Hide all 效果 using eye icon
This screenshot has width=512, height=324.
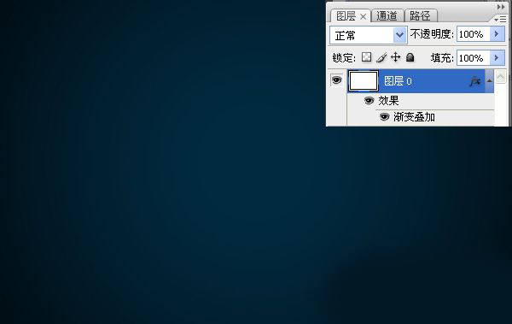tap(369, 101)
